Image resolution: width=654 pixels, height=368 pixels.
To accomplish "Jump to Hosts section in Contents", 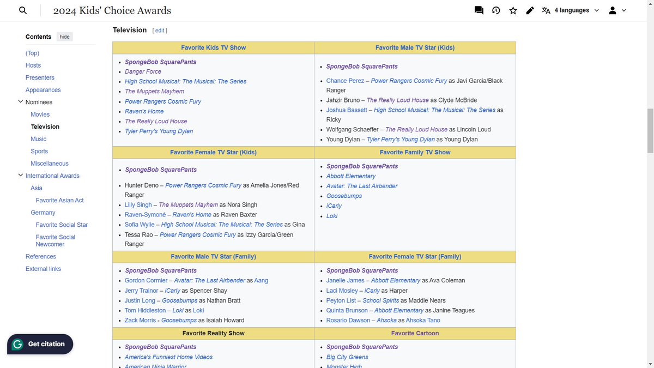I will pyautogui.click(x=33, y=65).
